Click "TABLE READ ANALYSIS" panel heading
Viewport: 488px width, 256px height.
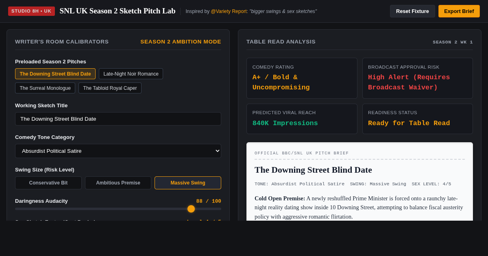[x=281, y=42]
